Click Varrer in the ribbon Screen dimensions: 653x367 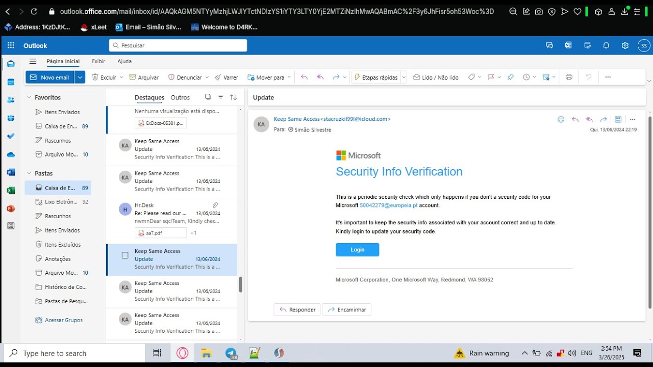227,77
